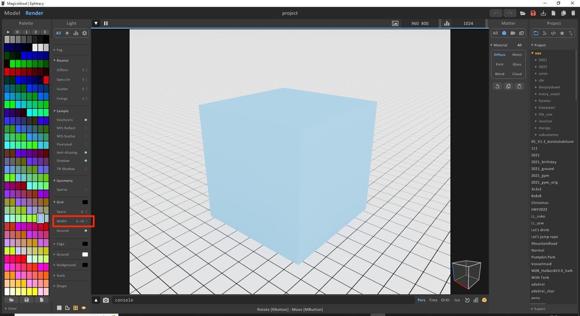The width and height of the screenshot is (580, 316).
Task: Open the sun lighting settings in Light panel
Action: (67, 33)
